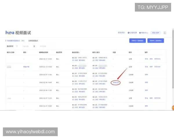Open the view playback link in the 2020-02-06 10:00 row
174x139 pixels.
click(x=116, y=83)
